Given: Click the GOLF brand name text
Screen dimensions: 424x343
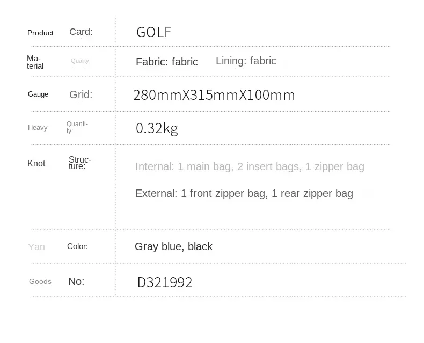Looking at the screenshot, I should 153,32.
